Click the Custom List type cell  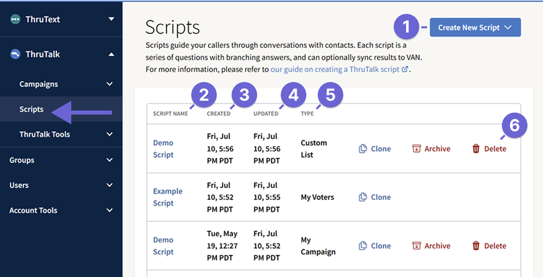tap(314, 149)
